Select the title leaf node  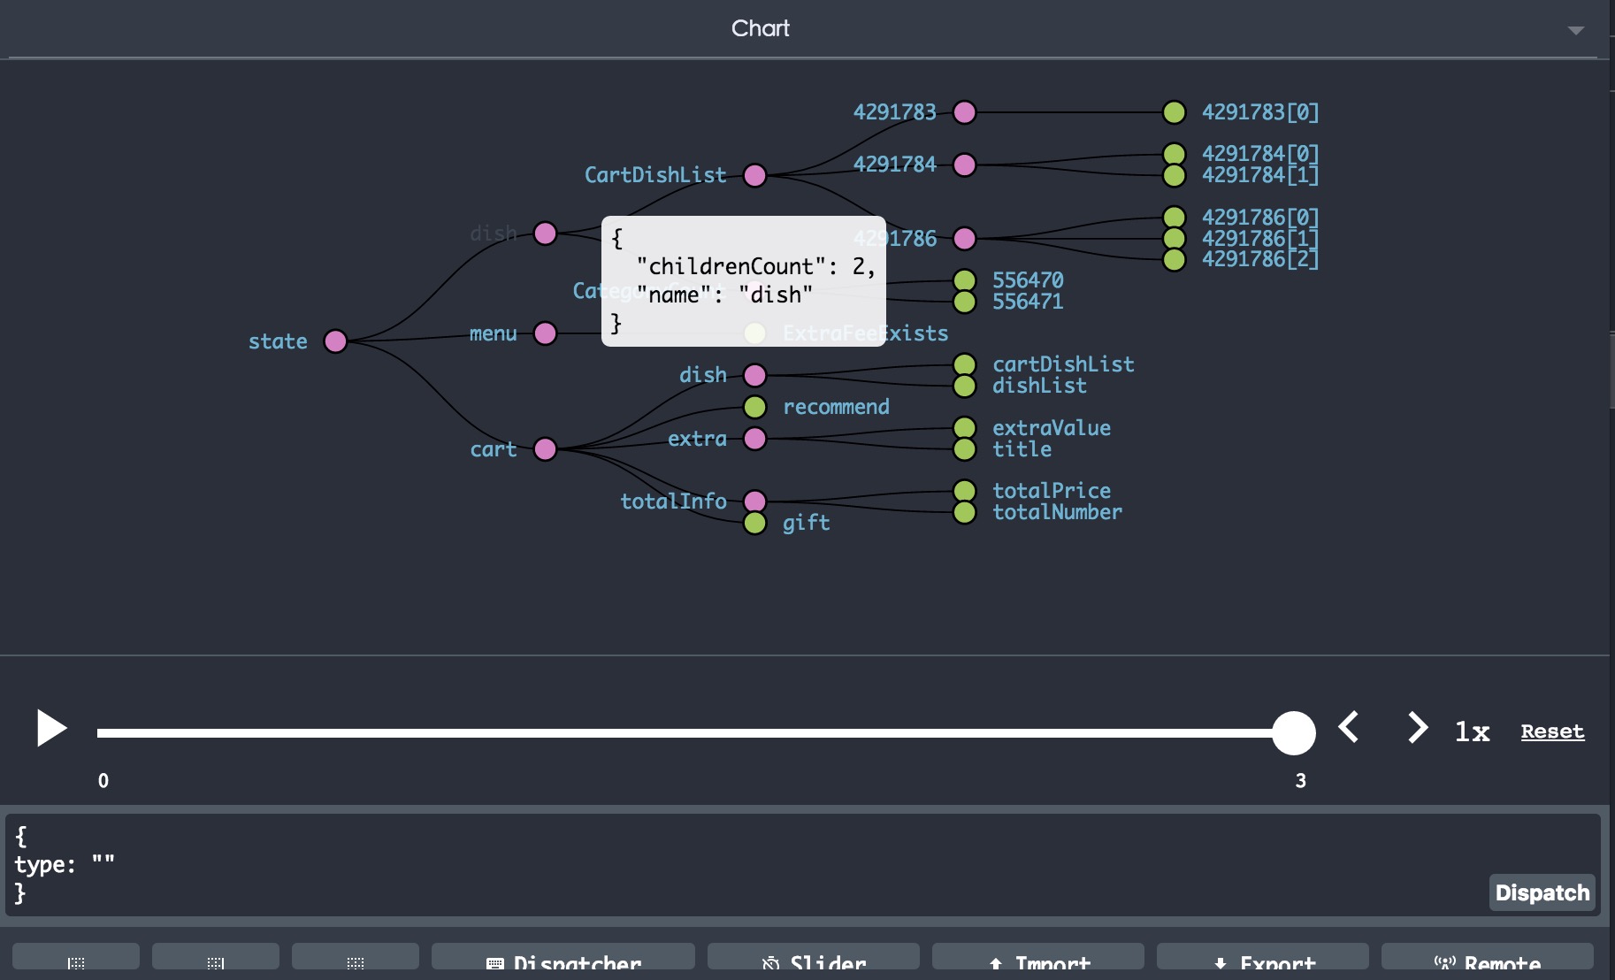[x=965, y=449]
